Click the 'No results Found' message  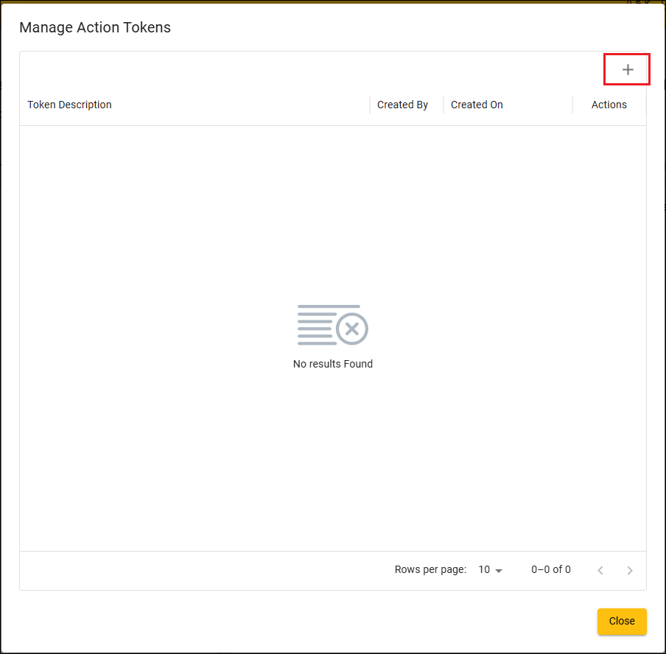pos(332,364)
